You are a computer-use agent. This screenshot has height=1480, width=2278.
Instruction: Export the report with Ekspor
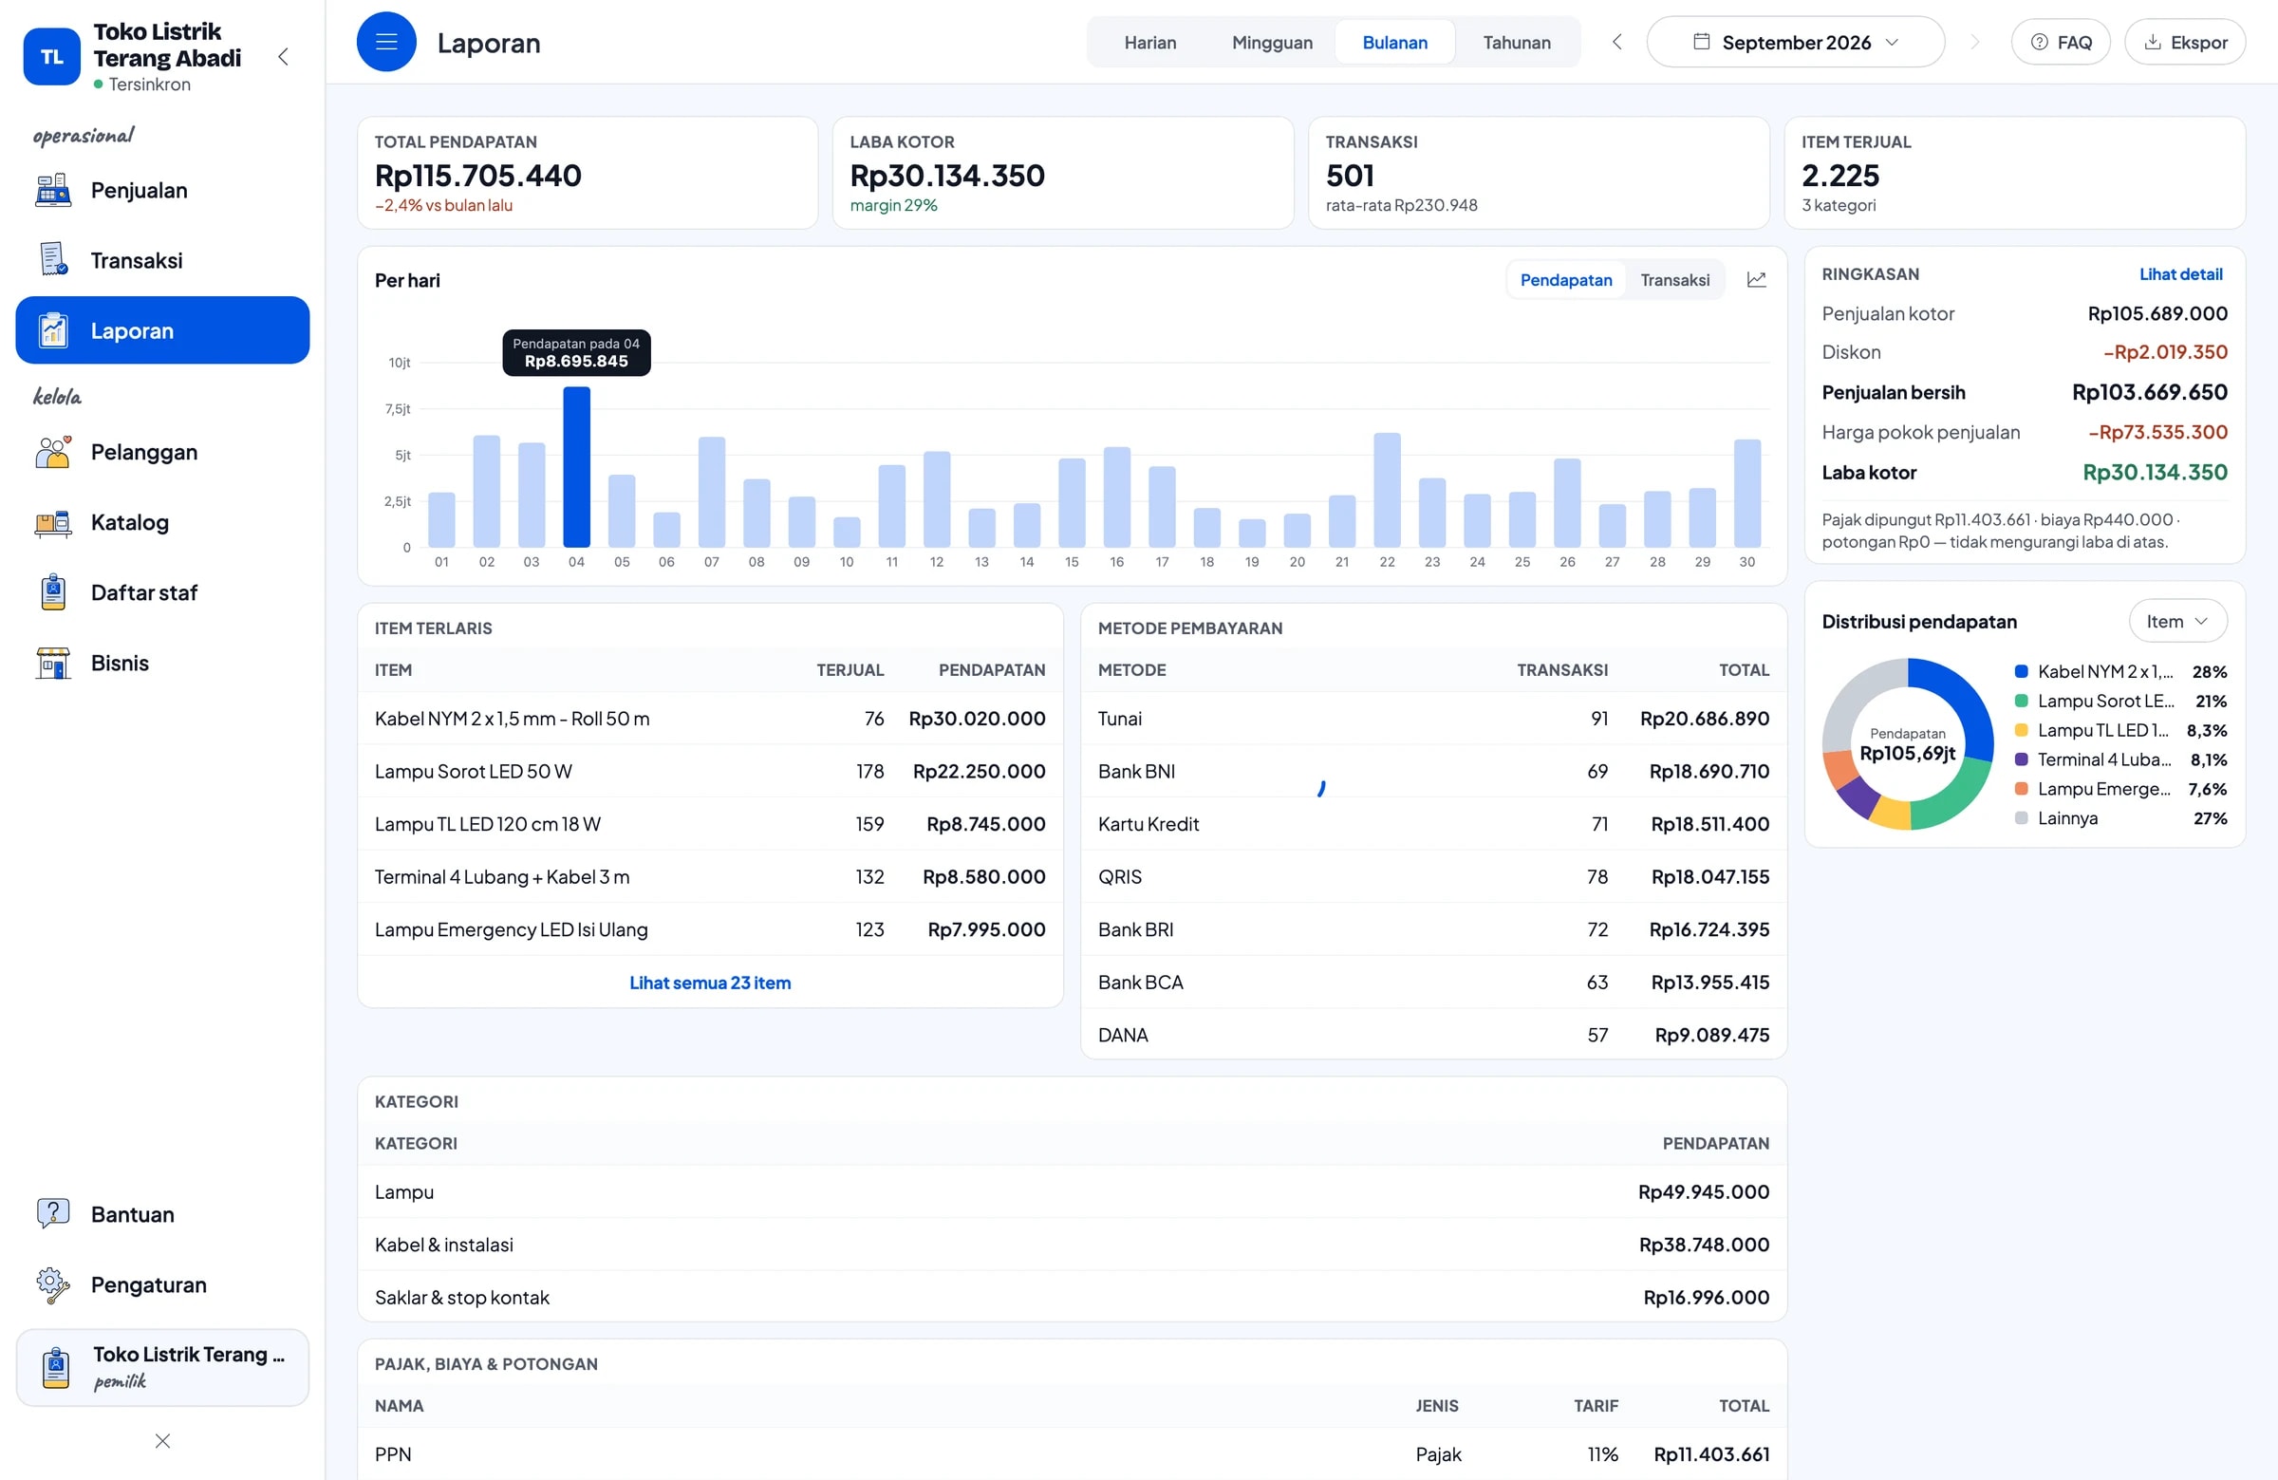2185,42
